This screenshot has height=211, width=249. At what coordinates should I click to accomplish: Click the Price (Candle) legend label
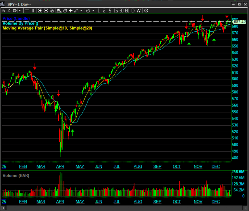pos(16,19)
